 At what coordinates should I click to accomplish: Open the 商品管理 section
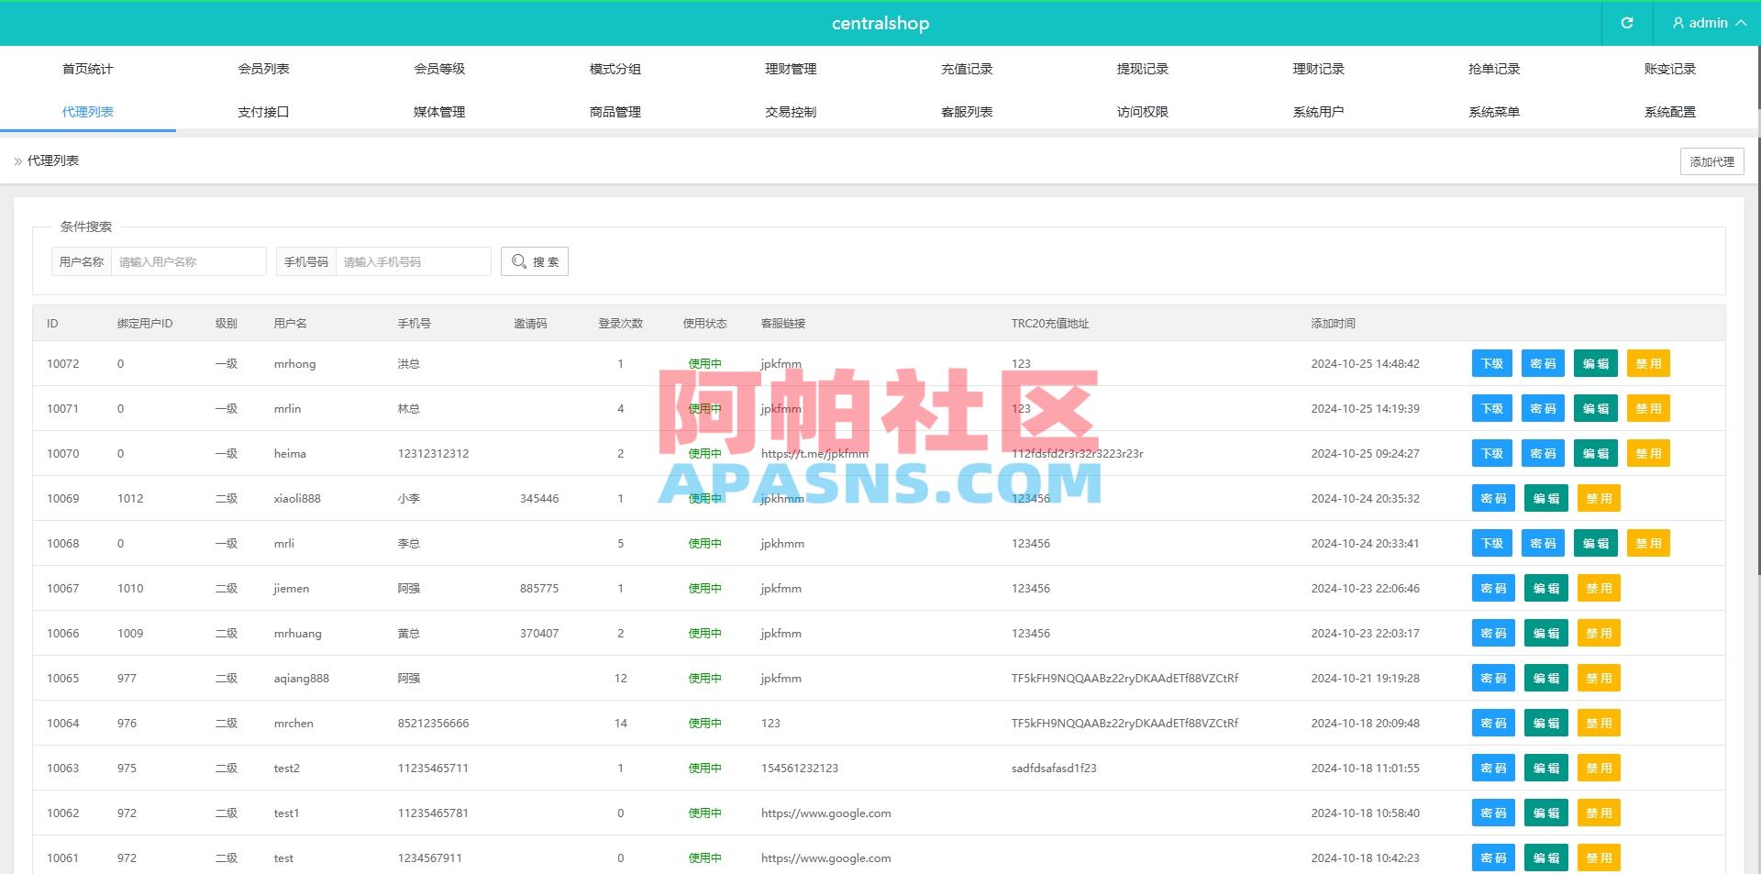tap(615, 111)
